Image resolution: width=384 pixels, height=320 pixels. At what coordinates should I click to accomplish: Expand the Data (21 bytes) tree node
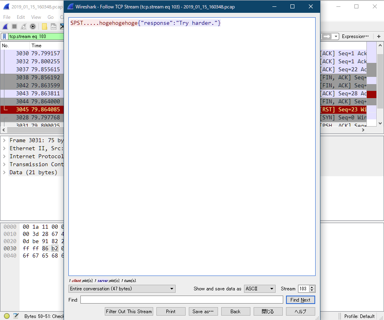point(4,172)
